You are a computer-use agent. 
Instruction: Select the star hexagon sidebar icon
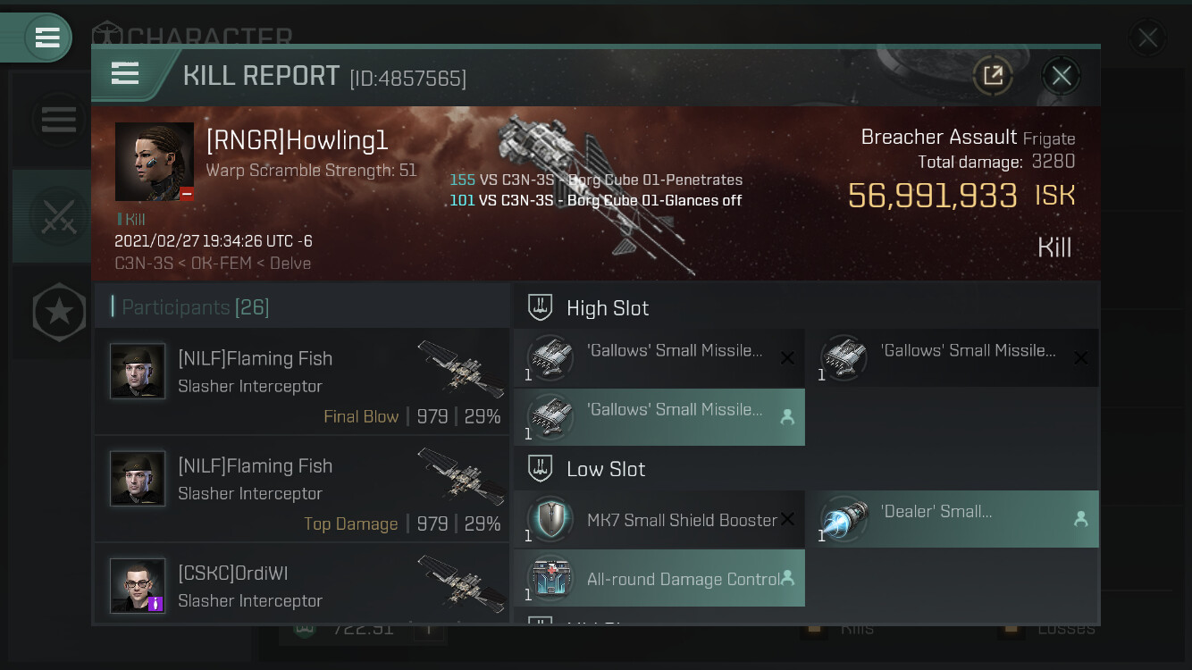(59, 312)
